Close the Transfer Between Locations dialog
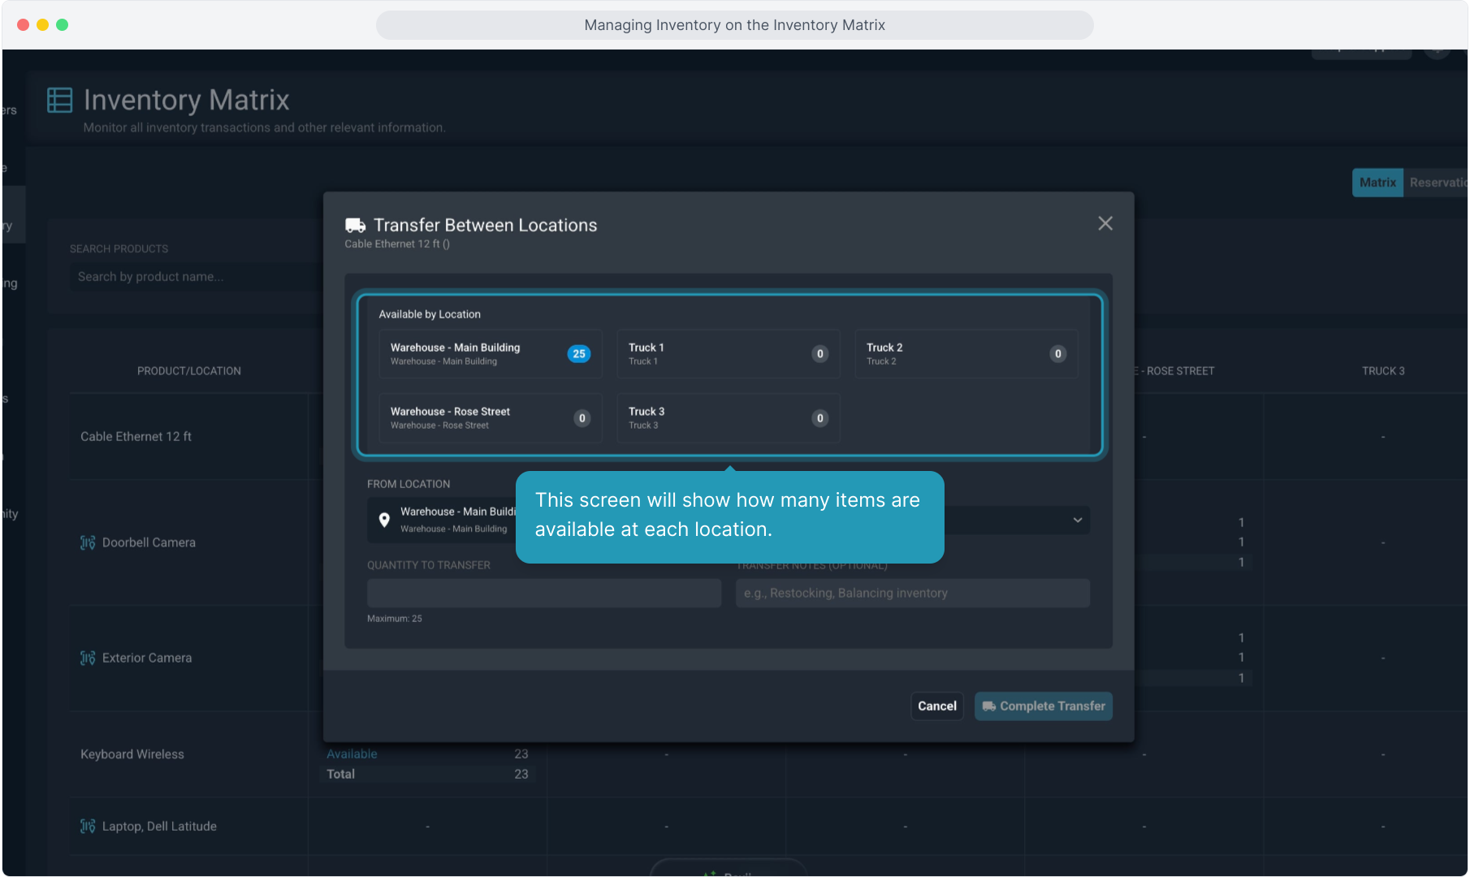 [x=1105, y=223]
